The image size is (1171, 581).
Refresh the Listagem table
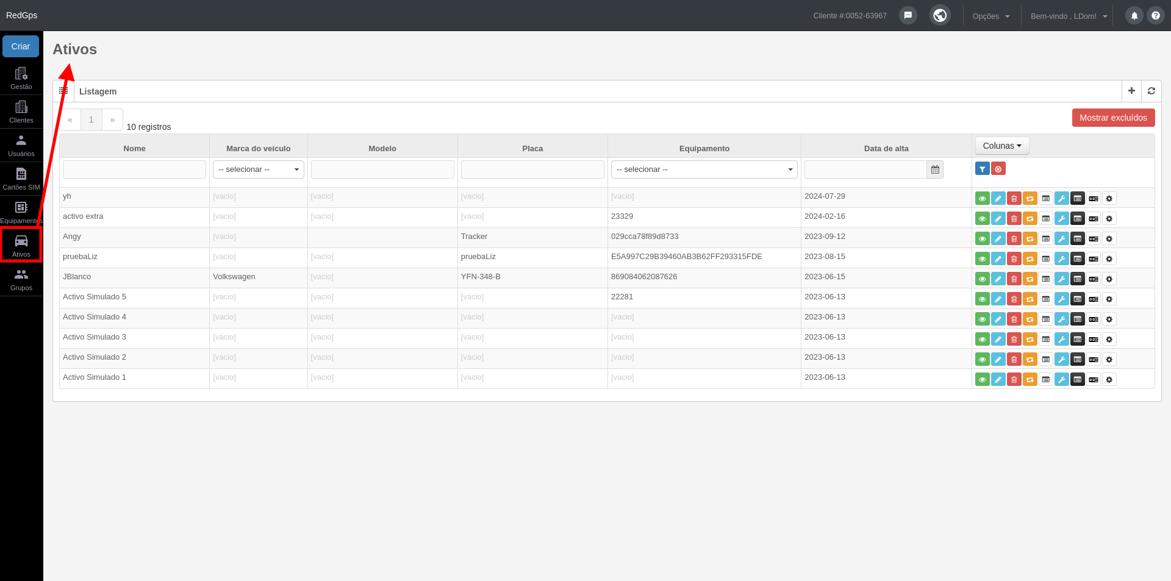coord(1151,91)
